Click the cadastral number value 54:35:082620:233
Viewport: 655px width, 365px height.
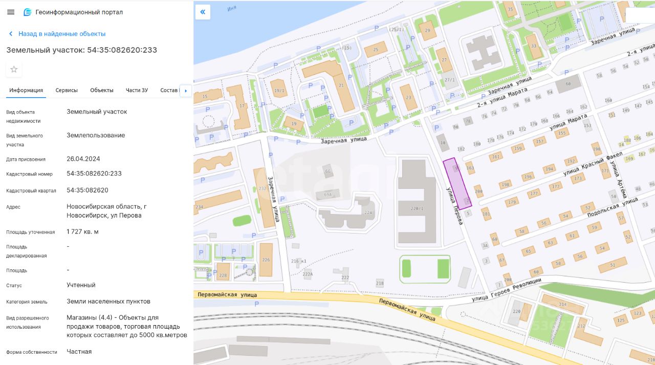tap(94, 174)
